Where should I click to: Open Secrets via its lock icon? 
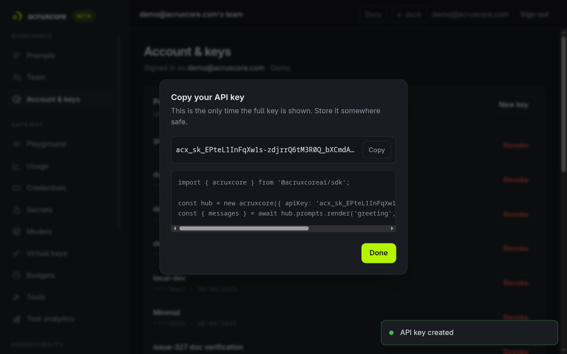click(17, 210)
